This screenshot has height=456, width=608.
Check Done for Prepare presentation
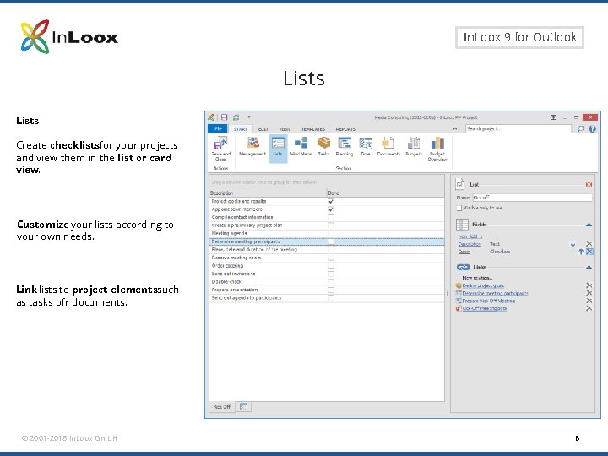point(331,290)
